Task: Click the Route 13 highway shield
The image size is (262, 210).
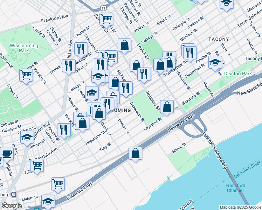Action: coord(103,8)
